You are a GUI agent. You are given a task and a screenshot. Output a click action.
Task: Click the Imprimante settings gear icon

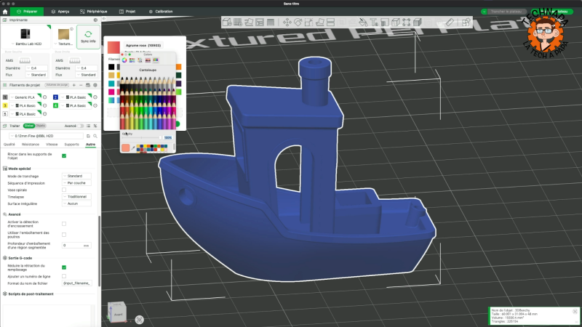(95, 20)
